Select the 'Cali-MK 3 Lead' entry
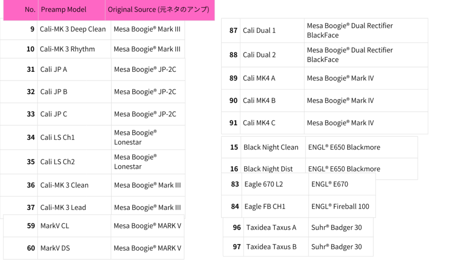The image size is (462, 260). click(x=63, y=208)
